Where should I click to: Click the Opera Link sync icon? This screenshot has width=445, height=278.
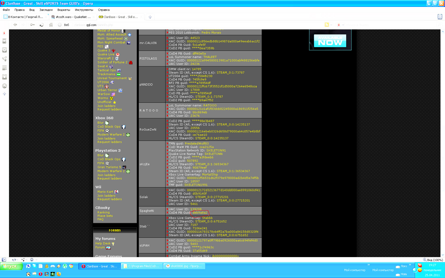point(14,260)
